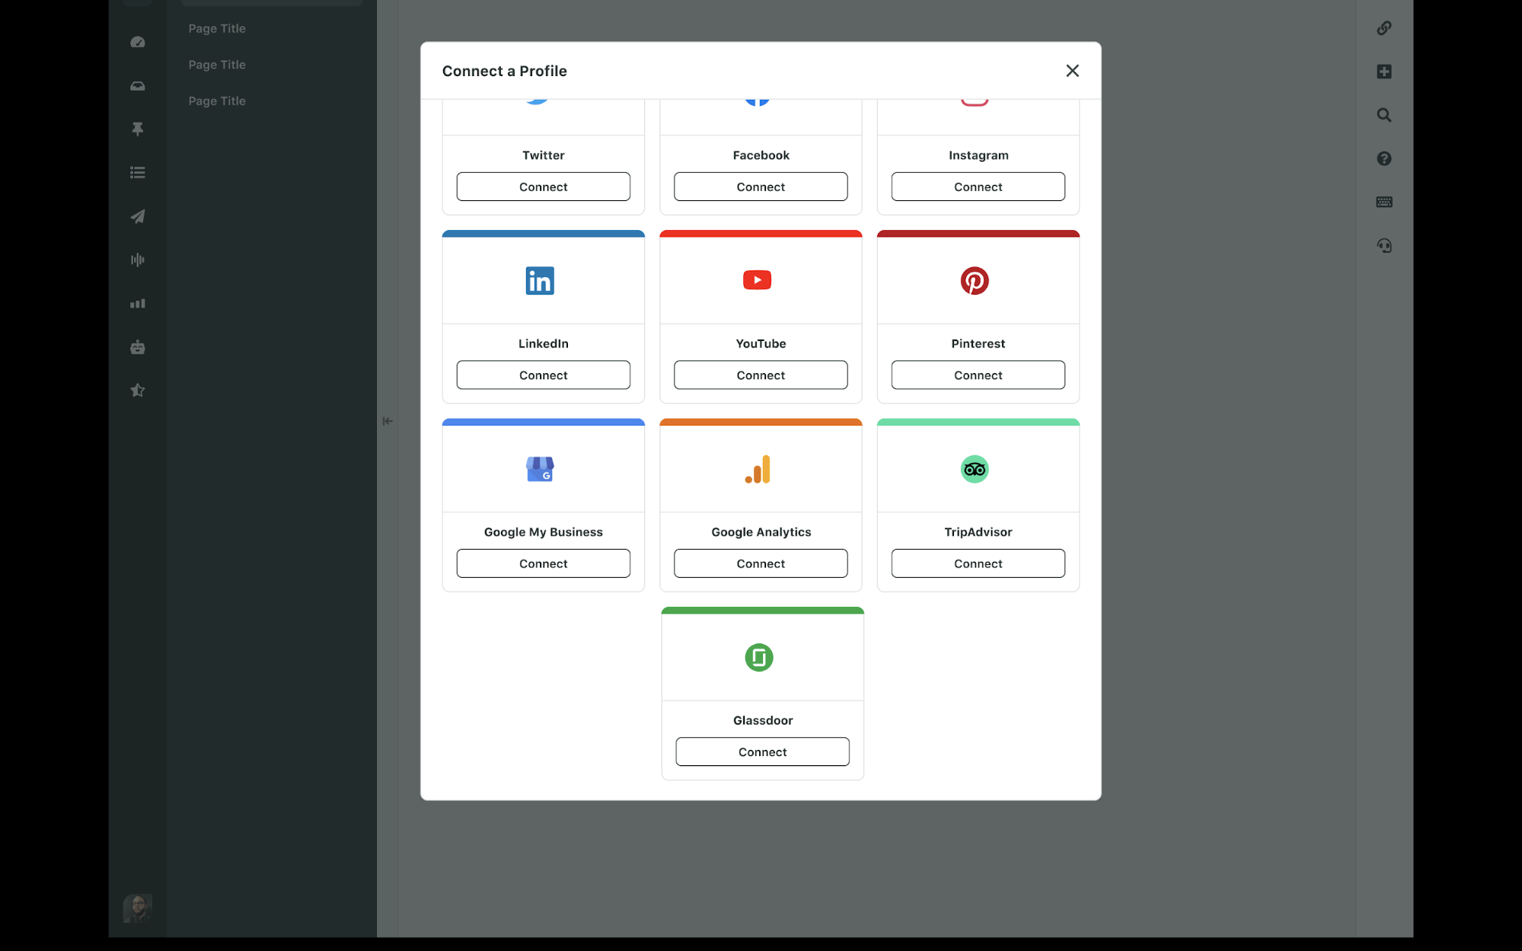This screenshot has width=1522, height=951.
Task: Select the paper plane publishing icon
Action: tap(137, 216)
